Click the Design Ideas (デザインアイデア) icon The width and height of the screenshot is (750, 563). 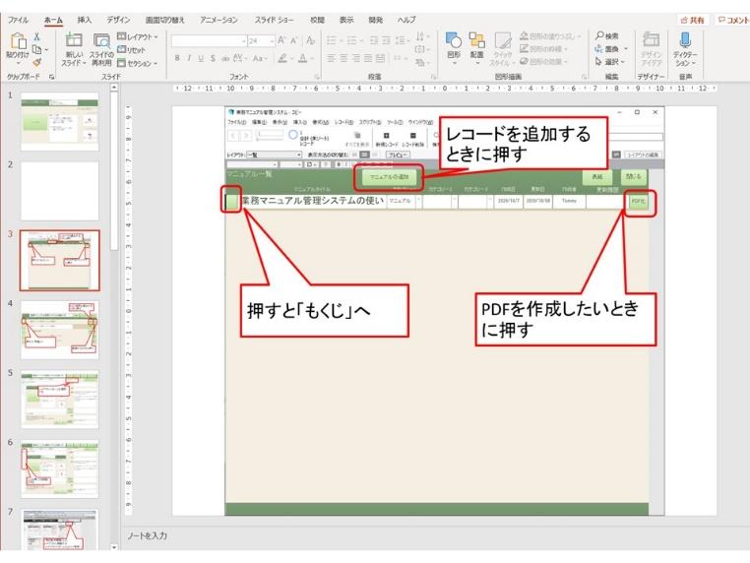[651, 40]
